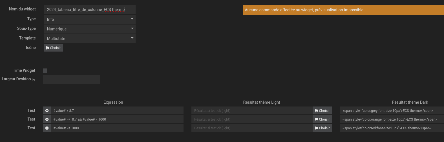Edit dark theme result with color:grey span
The image size is (444, 142).
coord(392,111)
